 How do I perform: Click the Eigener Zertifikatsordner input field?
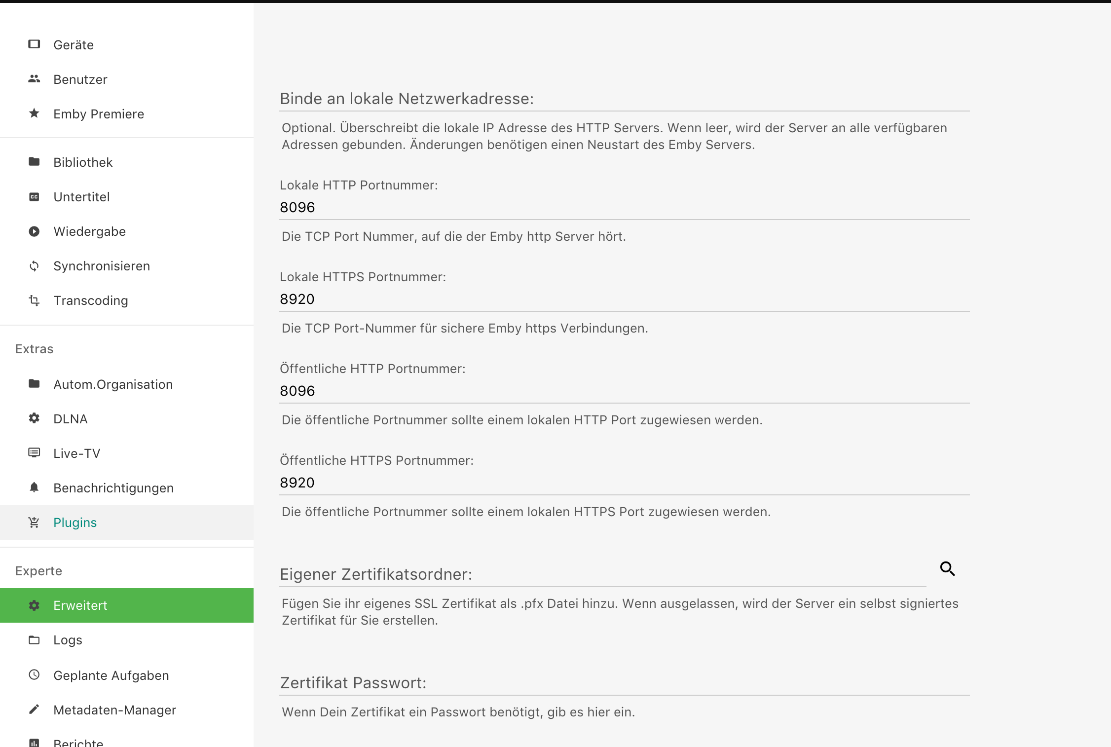(603, 574)
